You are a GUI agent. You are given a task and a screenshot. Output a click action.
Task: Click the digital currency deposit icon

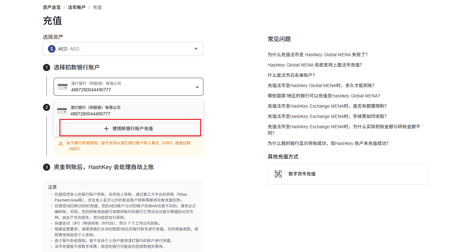tap(278, 174)
